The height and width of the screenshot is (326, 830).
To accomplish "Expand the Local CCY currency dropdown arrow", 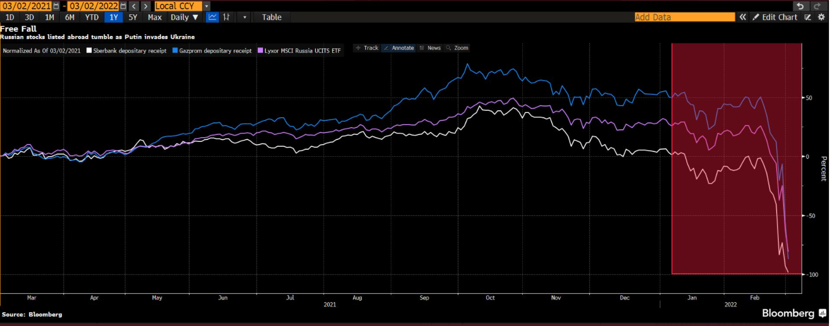I will (x=206, y=6).
